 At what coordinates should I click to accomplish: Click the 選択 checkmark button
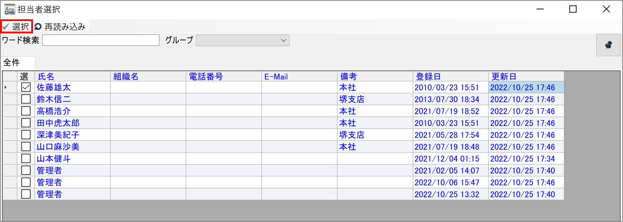point(16,27)
